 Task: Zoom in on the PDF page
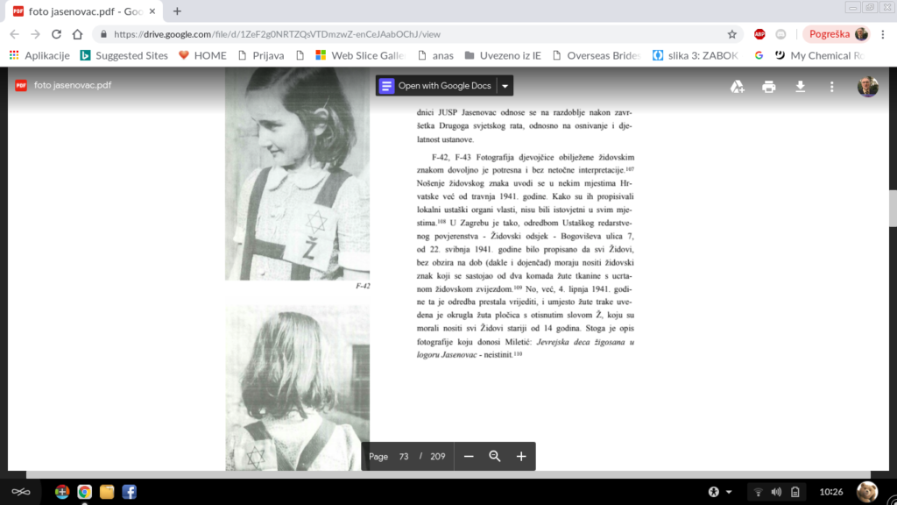[x=521, y=456]
